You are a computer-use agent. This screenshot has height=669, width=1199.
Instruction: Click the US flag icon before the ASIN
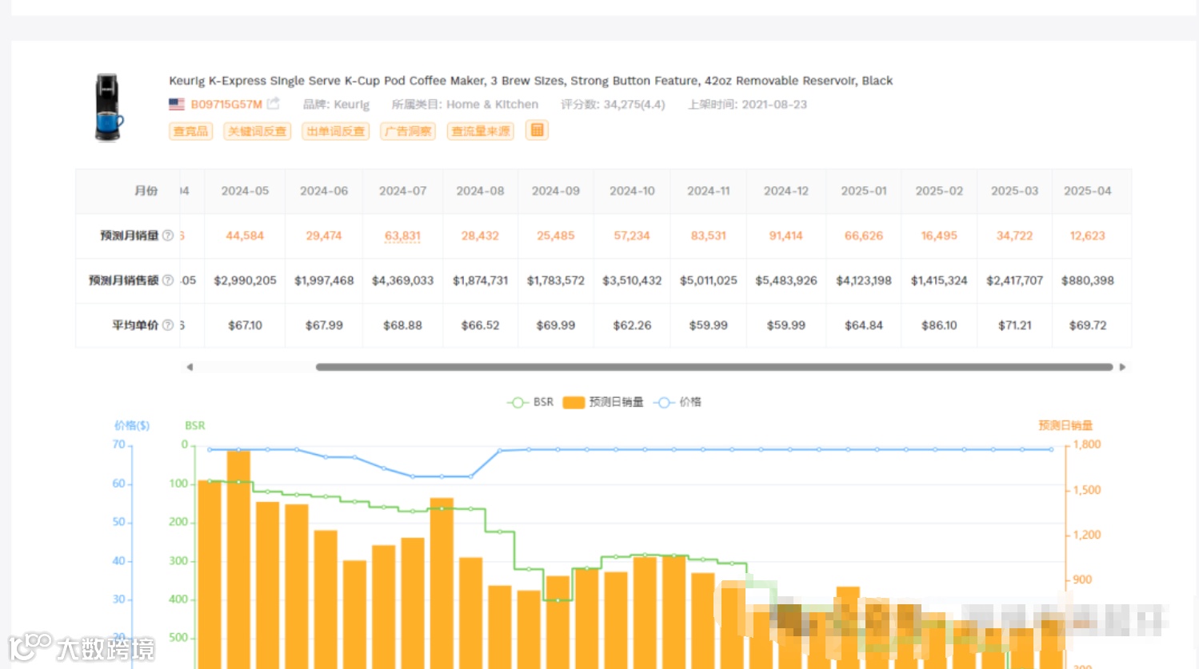(x=177, y=104)
